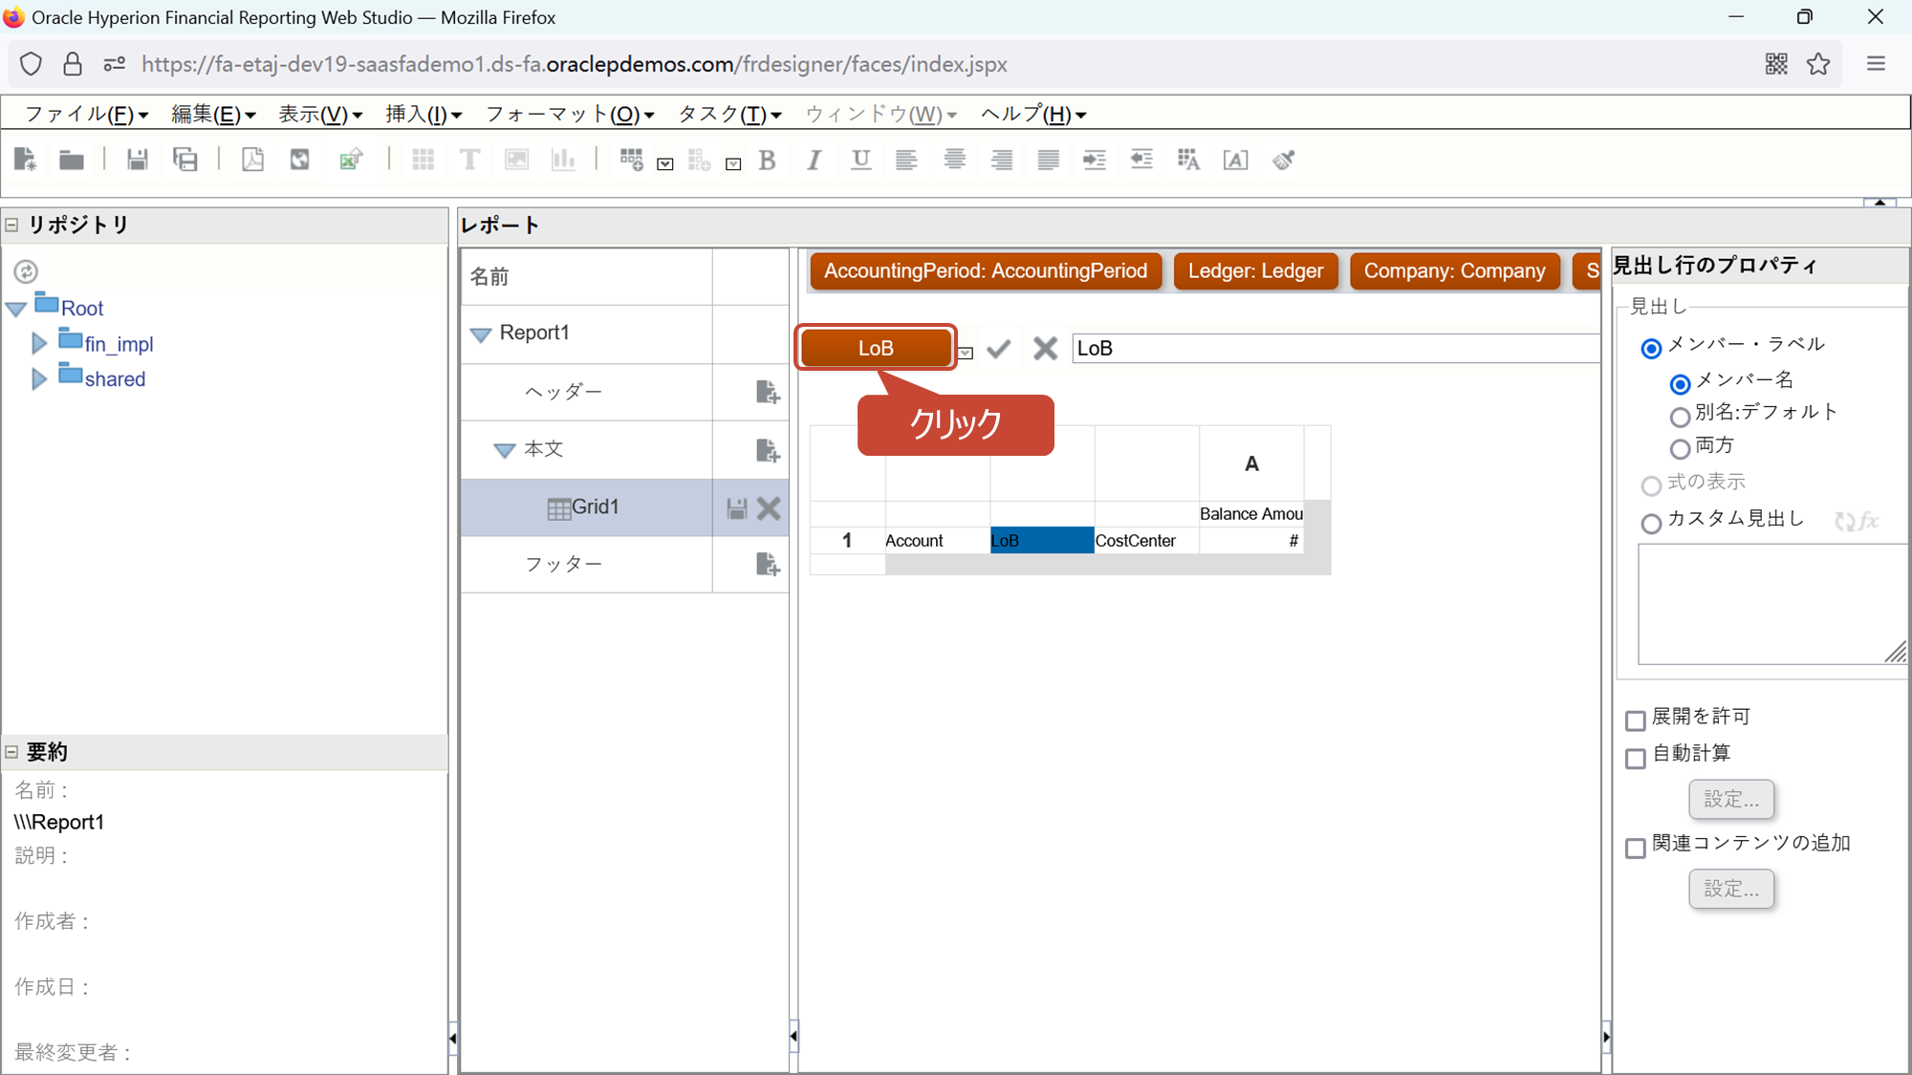1912x1075 pixels.
Task: Select the 両方 radio button
Action: (x=1680, y=448)
